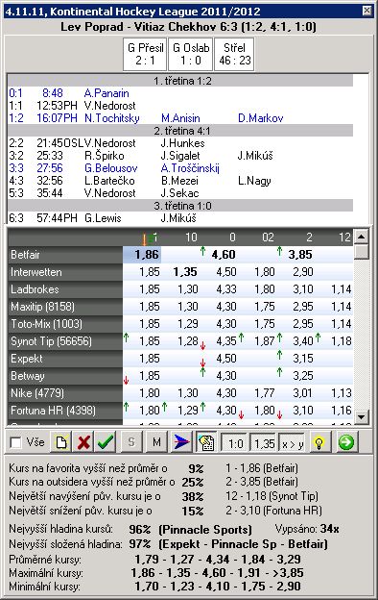Click the odds table scroll-down arrow
Screen dimensions: 378x600
[361, 416]
